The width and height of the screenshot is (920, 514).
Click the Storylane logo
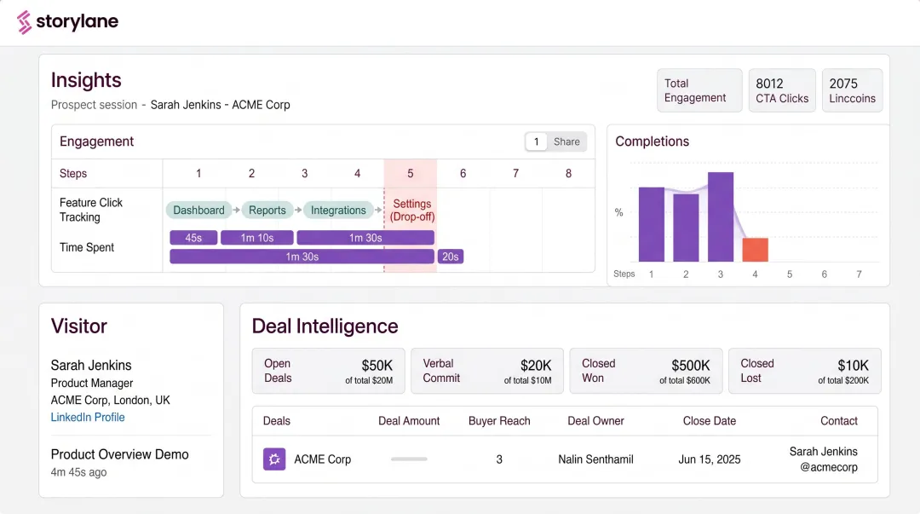pos(67,21)
